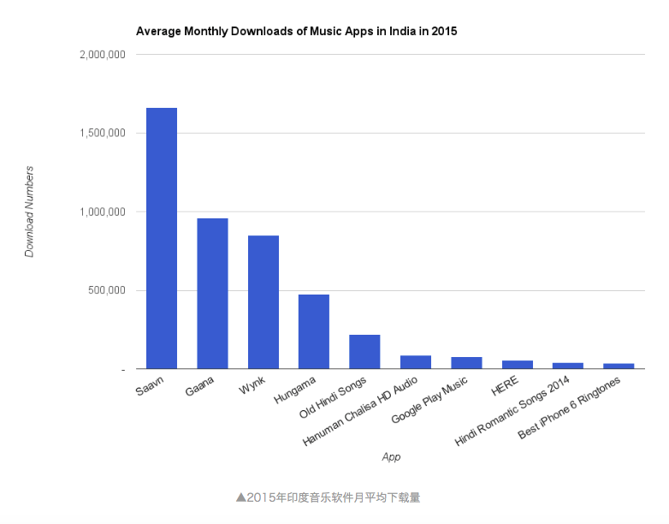Click the 1,000,000 y-axis value
Screen dimensions: 669x524
coord(103,211)
